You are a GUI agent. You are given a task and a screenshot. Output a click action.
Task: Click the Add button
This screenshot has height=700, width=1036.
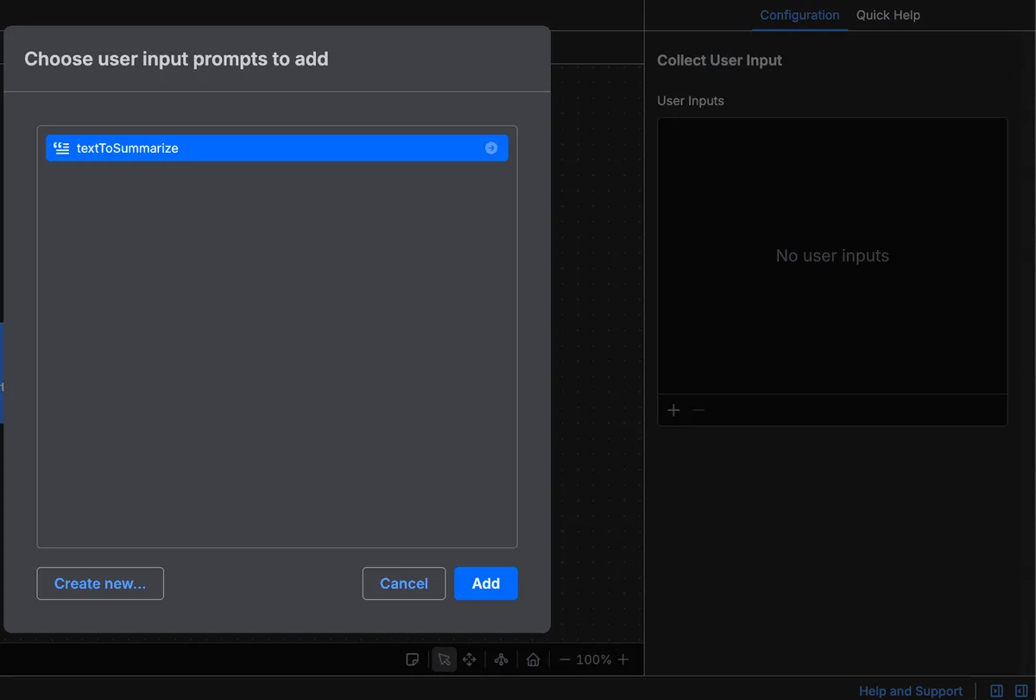click(485, 583)
